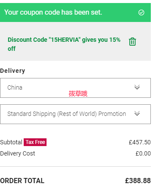Click the Tax Free badge
The image size is (156, 187).
(35, 142)
